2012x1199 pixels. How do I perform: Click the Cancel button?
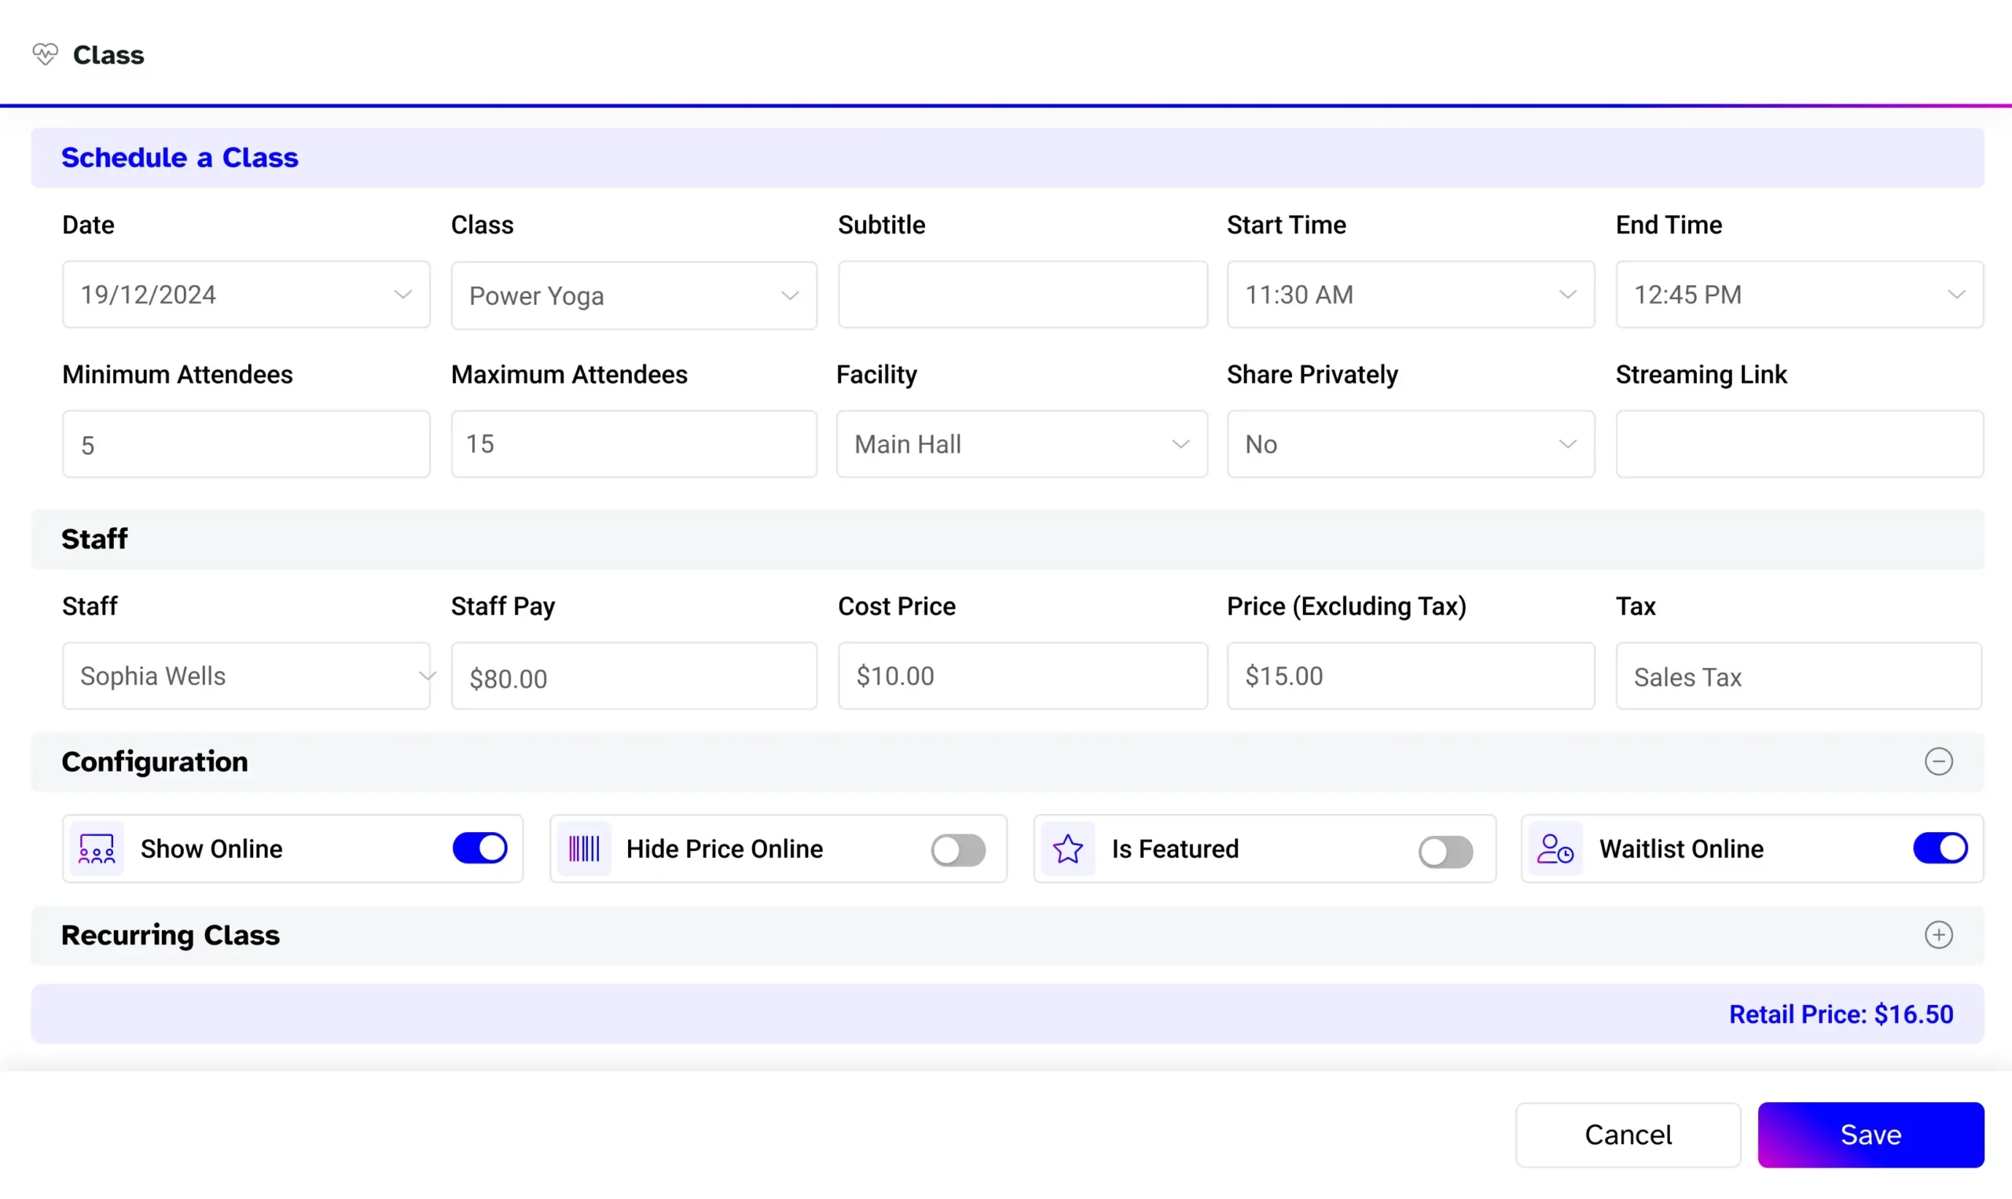tap(1628, 1135)
